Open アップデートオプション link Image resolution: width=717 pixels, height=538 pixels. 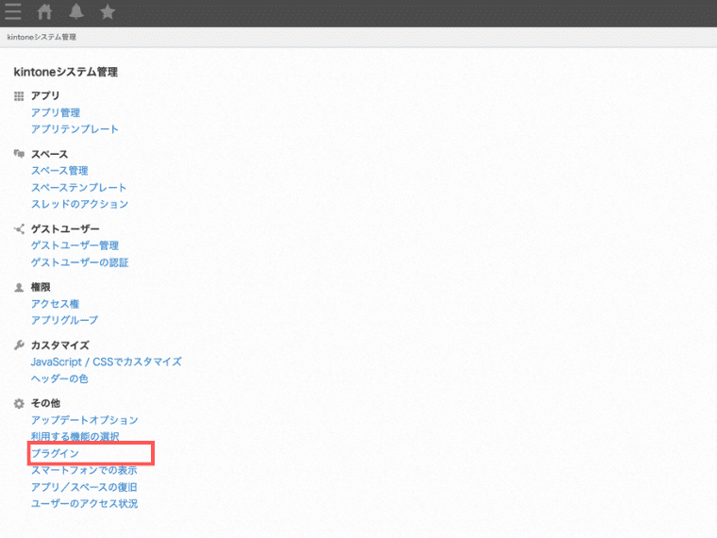coord(85,420)
